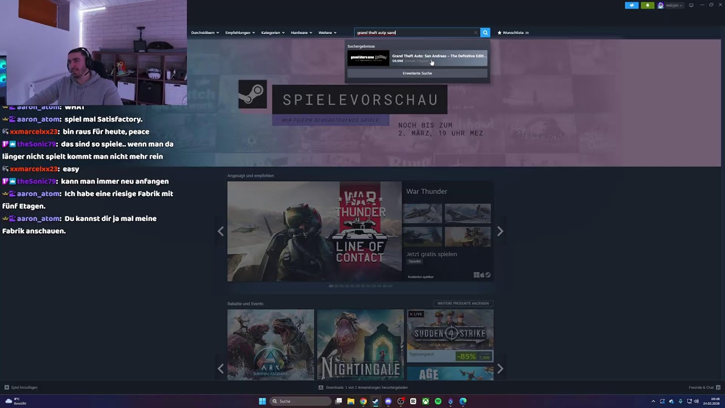
Task: Expand the Durchstöbern menu
Action: pos(204,33)
